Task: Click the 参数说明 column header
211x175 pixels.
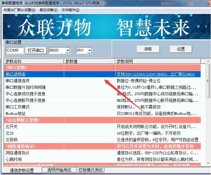Action: pos(158,61)
